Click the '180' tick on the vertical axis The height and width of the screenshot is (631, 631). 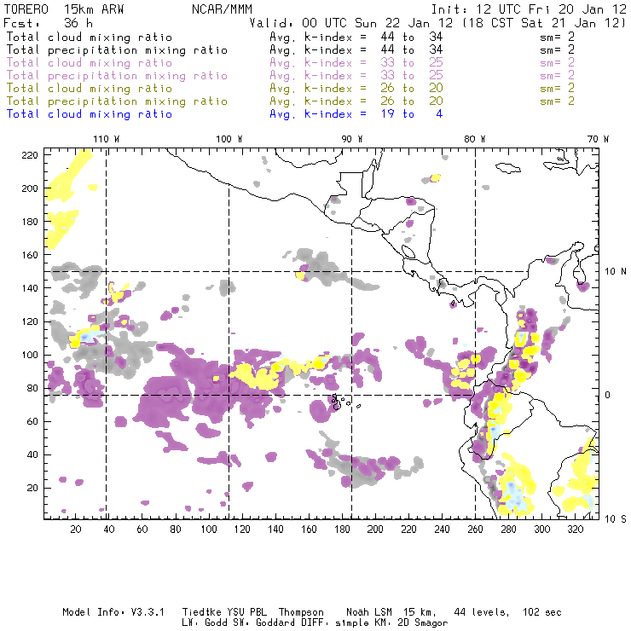30,222
